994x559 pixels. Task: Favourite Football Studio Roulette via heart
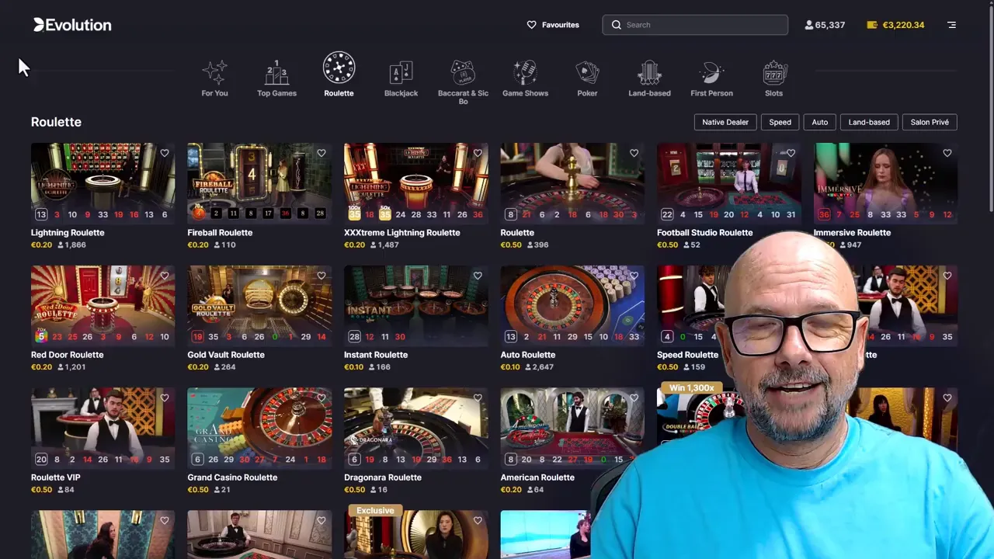coord(791,153)
